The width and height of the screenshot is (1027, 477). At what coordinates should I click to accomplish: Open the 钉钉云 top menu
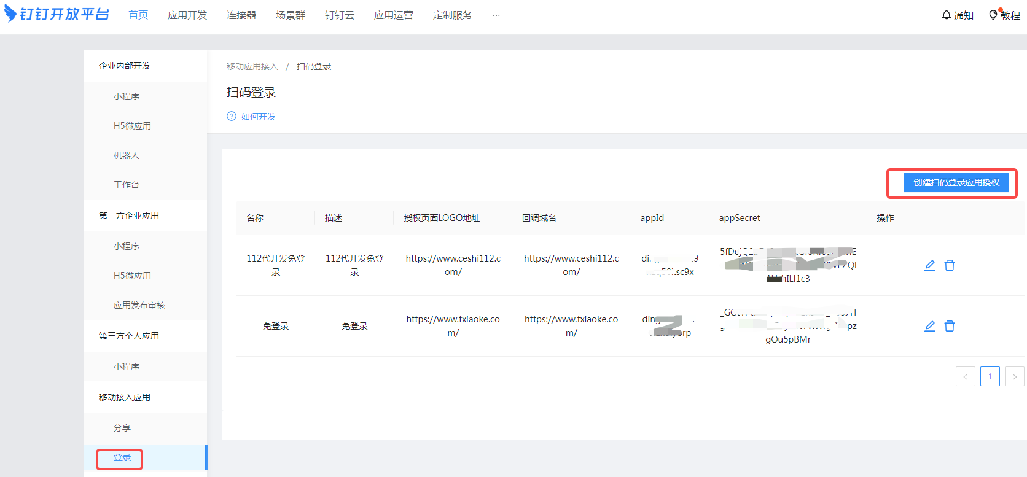[x=340, y=15]
